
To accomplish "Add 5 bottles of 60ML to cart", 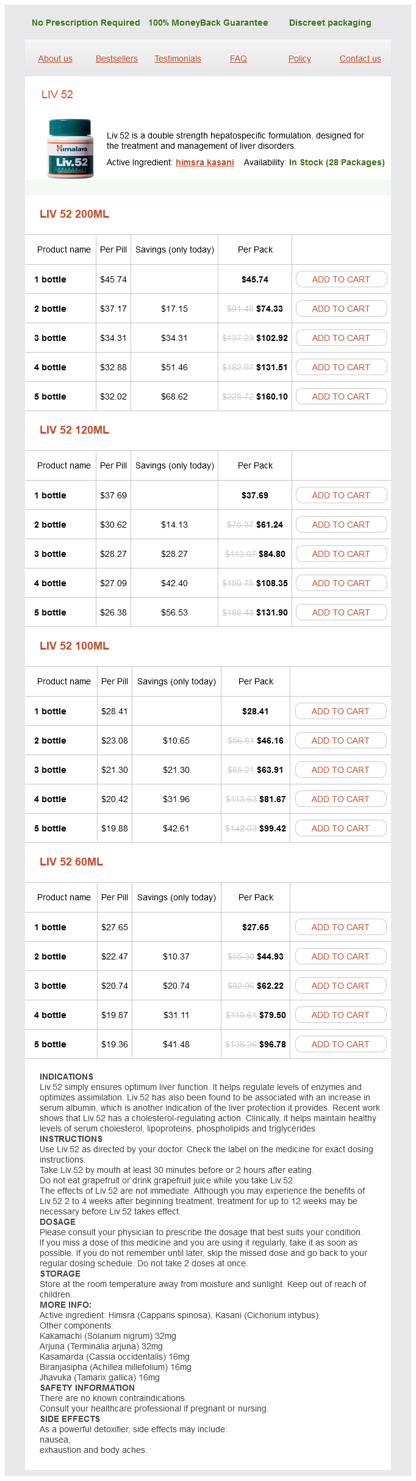I will [340, 1044].
